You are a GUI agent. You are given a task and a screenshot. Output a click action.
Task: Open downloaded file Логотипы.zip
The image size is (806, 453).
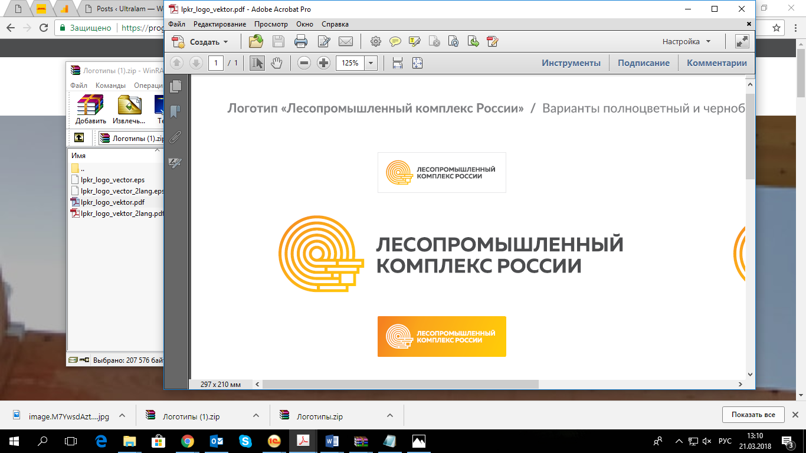coord(320,416)
